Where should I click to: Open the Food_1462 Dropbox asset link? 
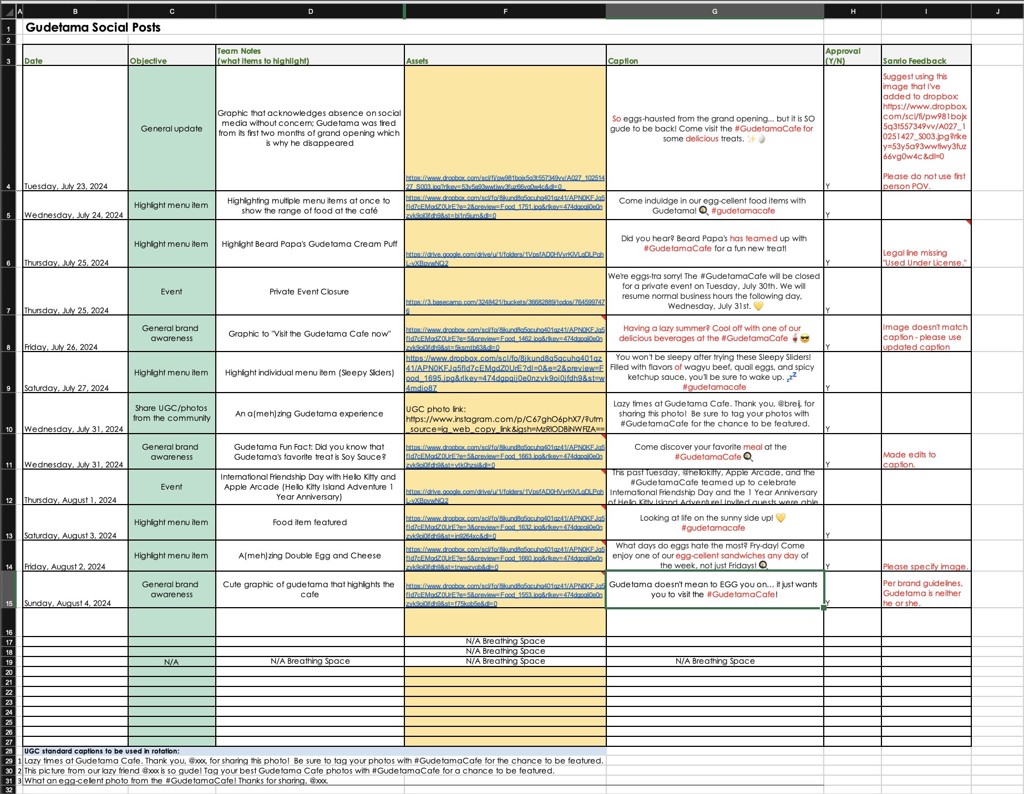click(x=505, y=338)
